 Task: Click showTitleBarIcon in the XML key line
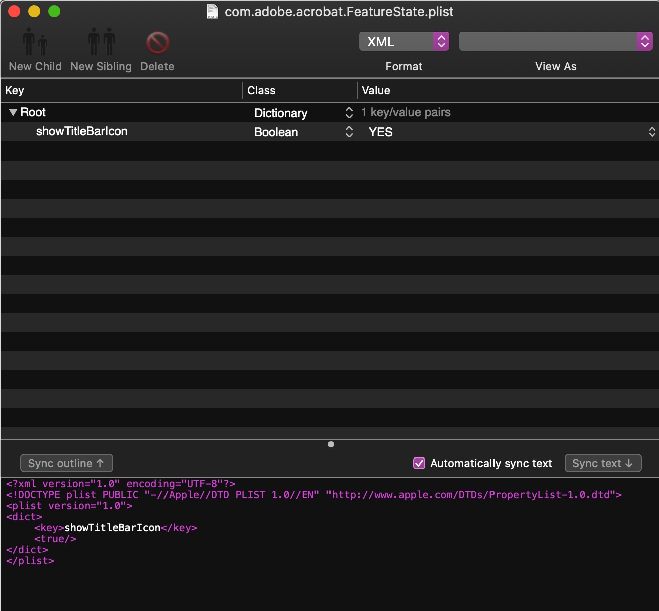pyautogui.click(x=112, y=528)
